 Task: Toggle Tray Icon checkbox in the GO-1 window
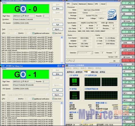(x=53, y=99)
